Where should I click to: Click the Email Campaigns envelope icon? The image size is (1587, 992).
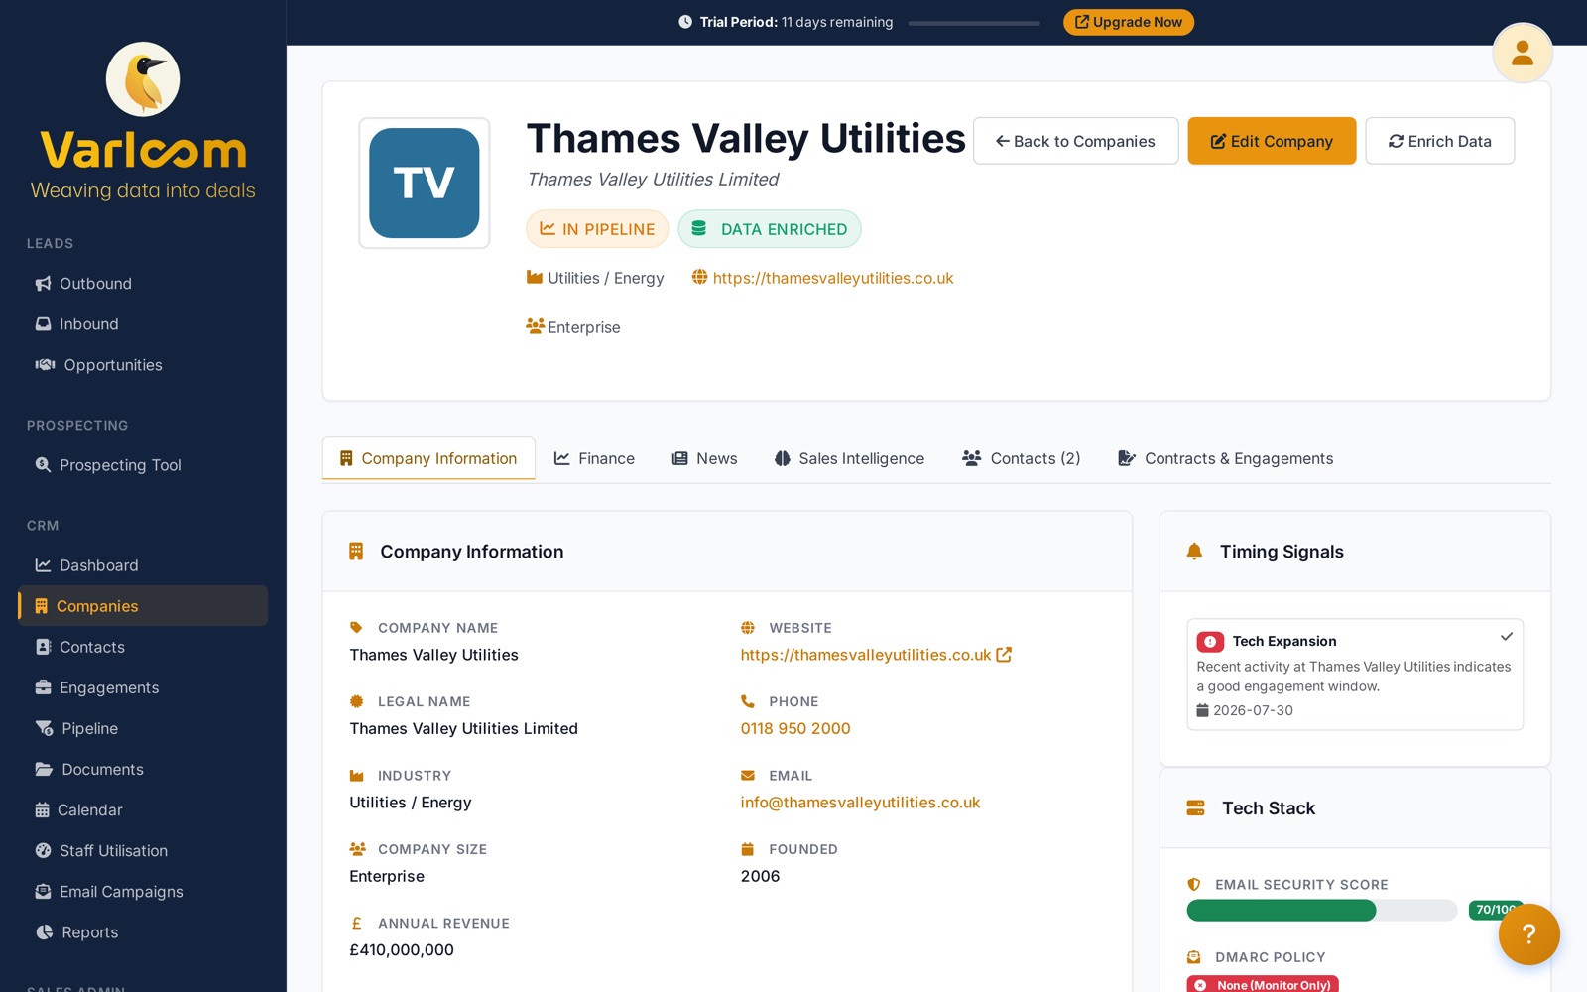point(43,892)
